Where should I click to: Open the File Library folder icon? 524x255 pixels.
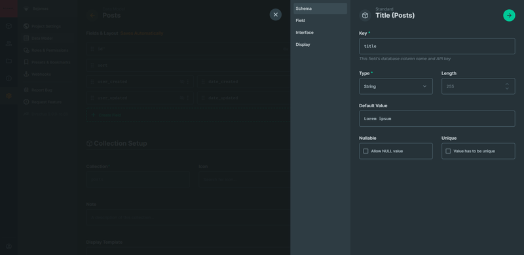(x=9, y=61)
